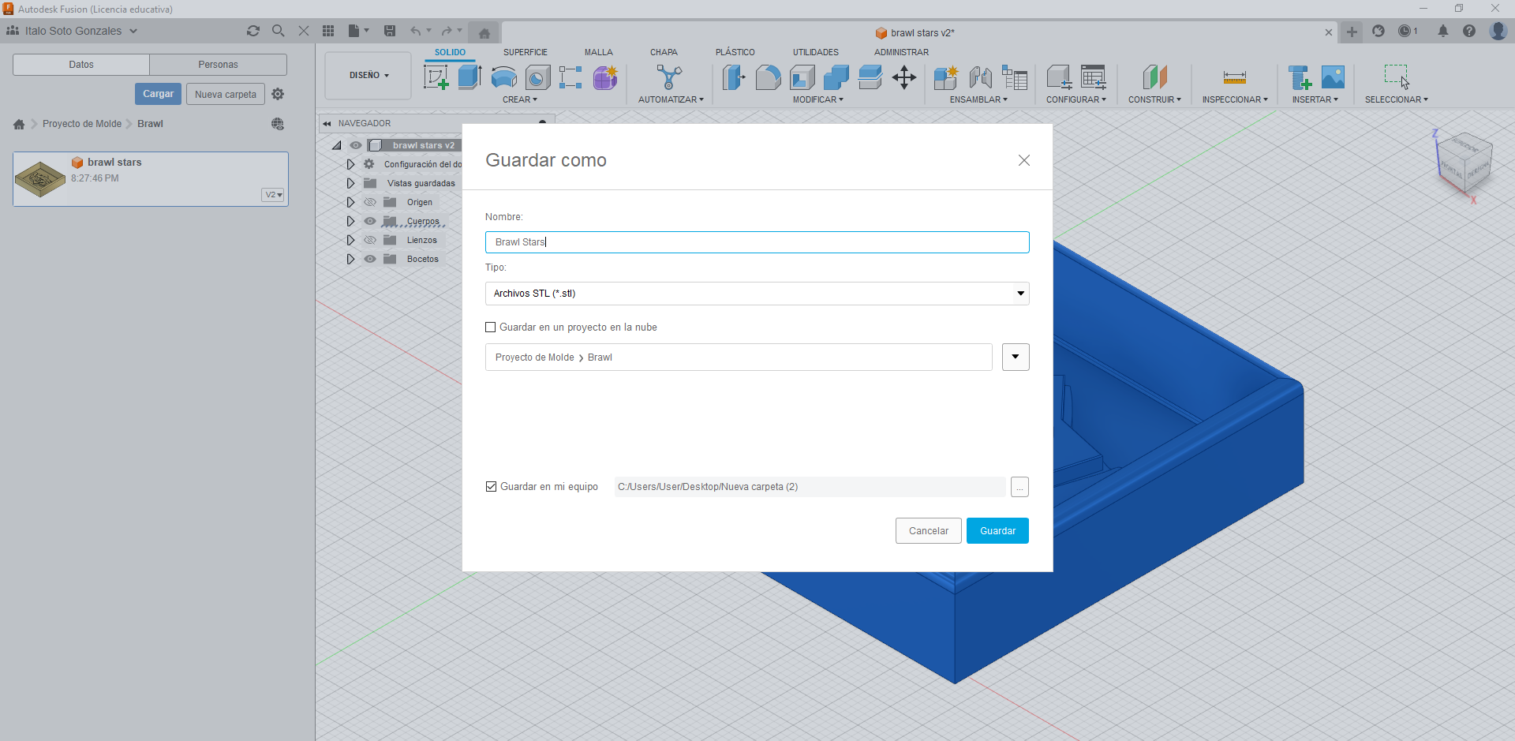Switch to the CHAPA tab
The height and width of the screenshot is (741, 1515).
664,52
